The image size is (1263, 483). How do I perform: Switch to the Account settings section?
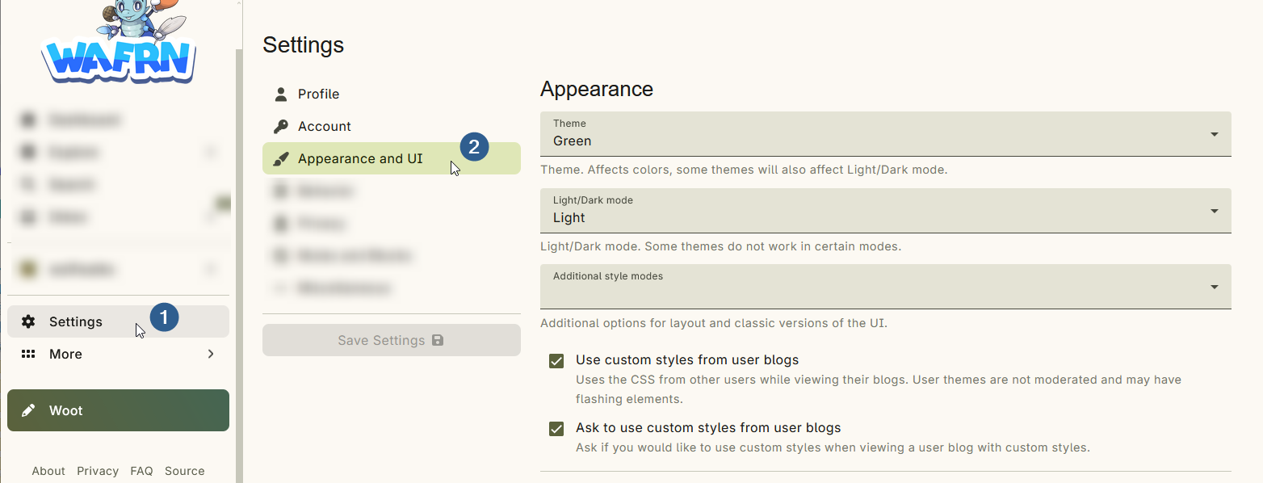tap(326, 125)
